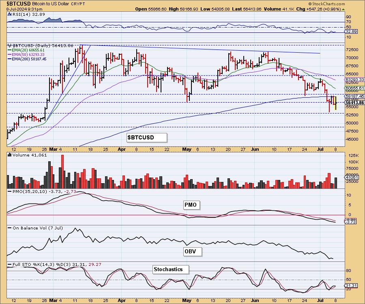Viewport: 365px width, 304px height.
Task: Click the 58187.45 EMA price tag
Action: 354,96
